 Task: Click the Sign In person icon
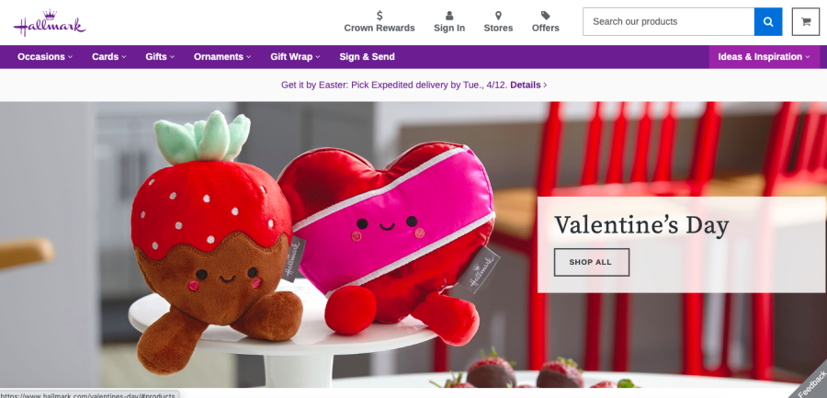click(449, 16)
